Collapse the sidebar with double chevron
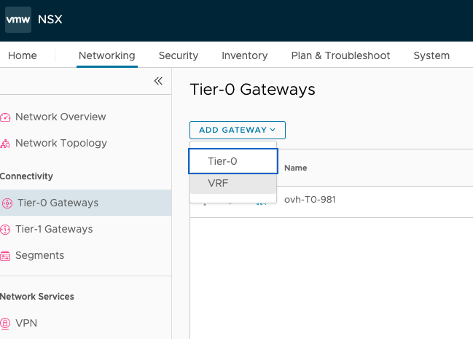 [x=158, y=81]
